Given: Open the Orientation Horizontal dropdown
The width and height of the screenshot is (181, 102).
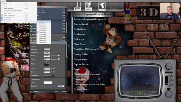Looking at the screenshot, I should point(49,75).
